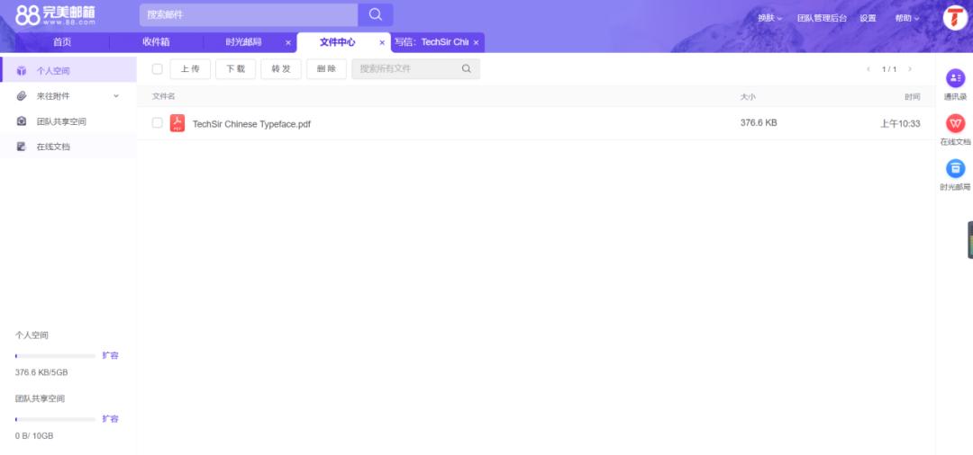Open the file TechSir Chinese Typeface.pdf
Viewport: 973px width, 455px height.
tap(251, 124)
